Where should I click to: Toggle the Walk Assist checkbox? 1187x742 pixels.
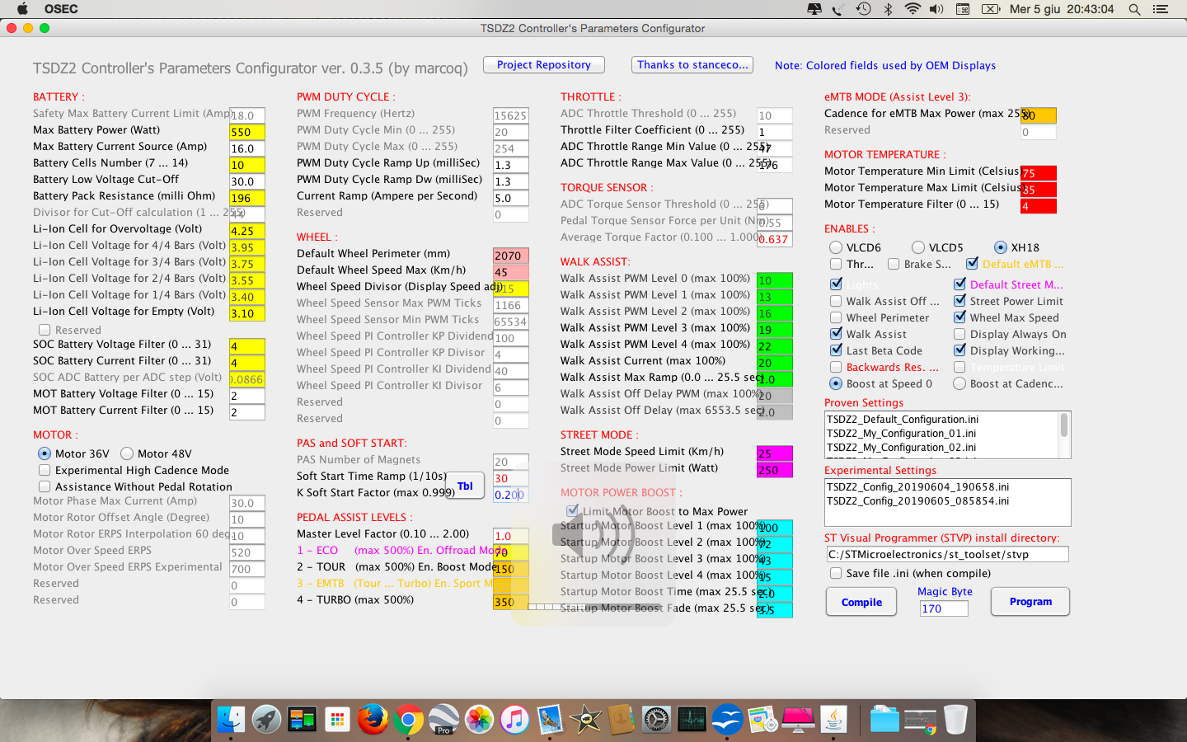836,334
